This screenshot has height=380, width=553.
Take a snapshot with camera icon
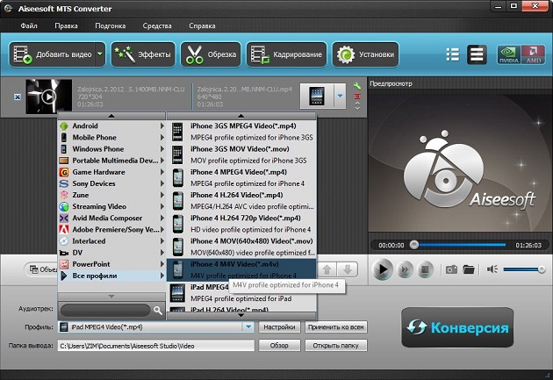(451, 269)
